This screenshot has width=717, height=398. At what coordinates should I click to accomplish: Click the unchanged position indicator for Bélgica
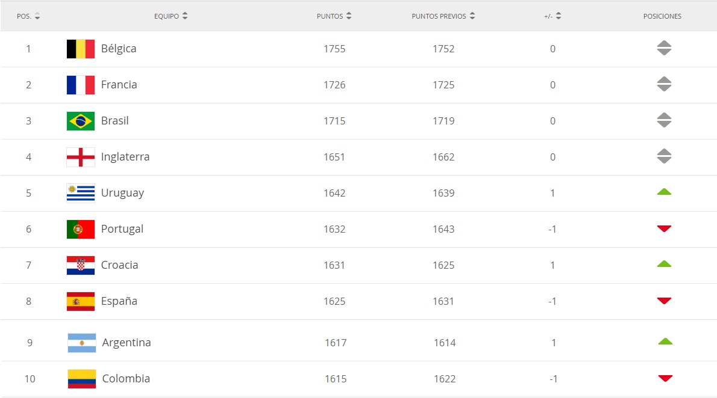click(x=664, y=49)
